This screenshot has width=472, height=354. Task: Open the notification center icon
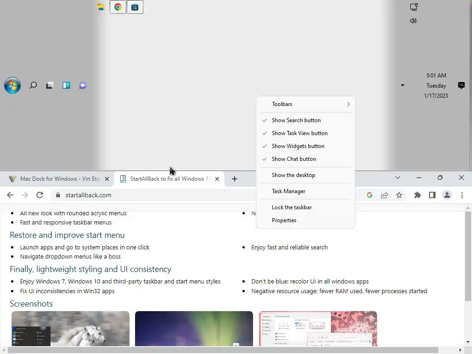[x=461, y=85]
